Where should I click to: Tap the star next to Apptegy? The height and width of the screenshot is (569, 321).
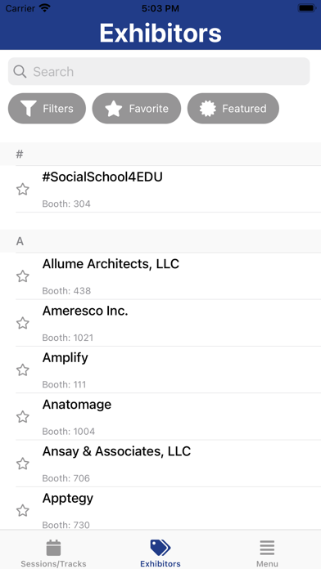[23, 510]
